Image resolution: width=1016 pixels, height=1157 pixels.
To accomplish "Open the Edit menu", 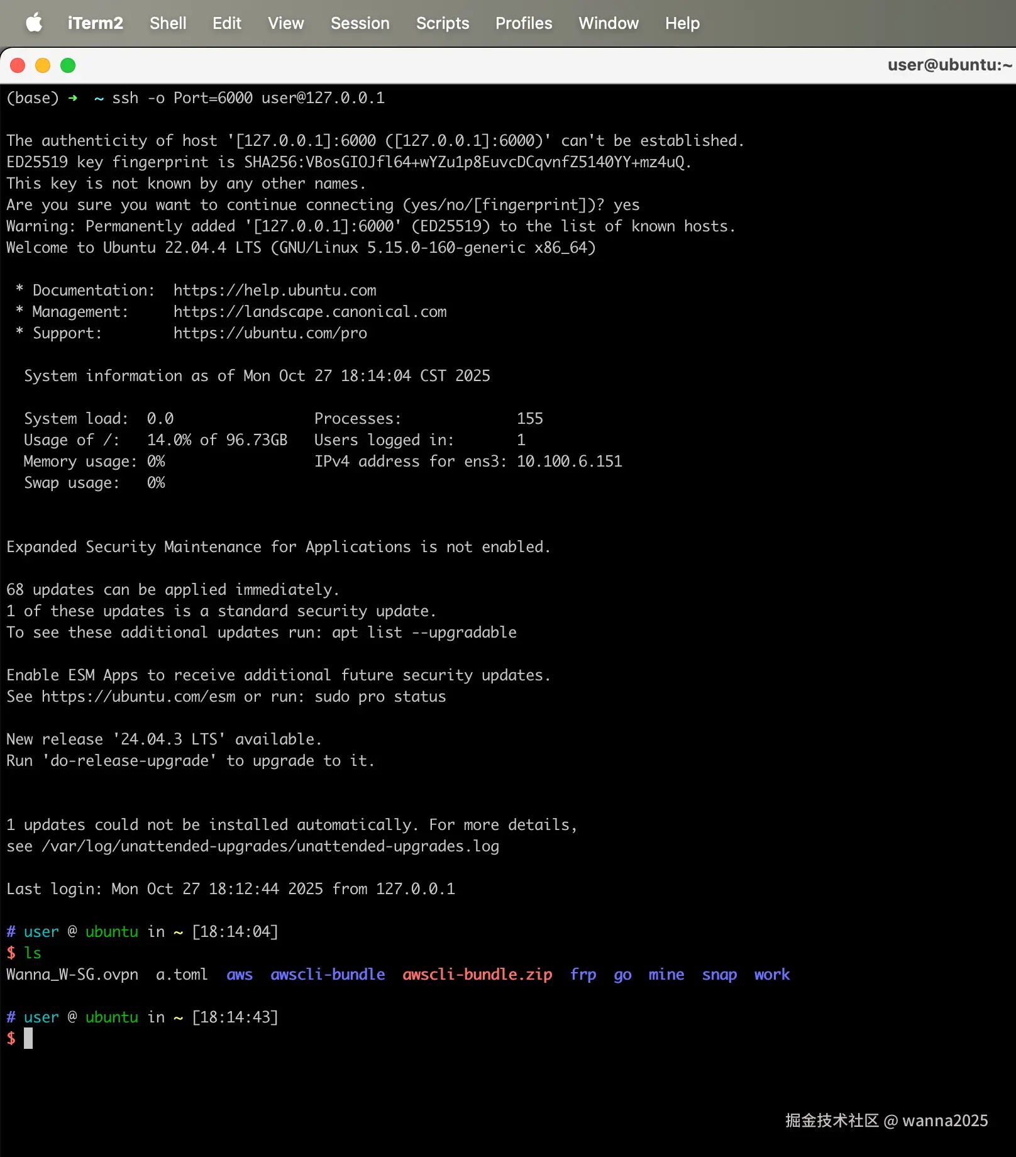I will click(x=227, y=23).
